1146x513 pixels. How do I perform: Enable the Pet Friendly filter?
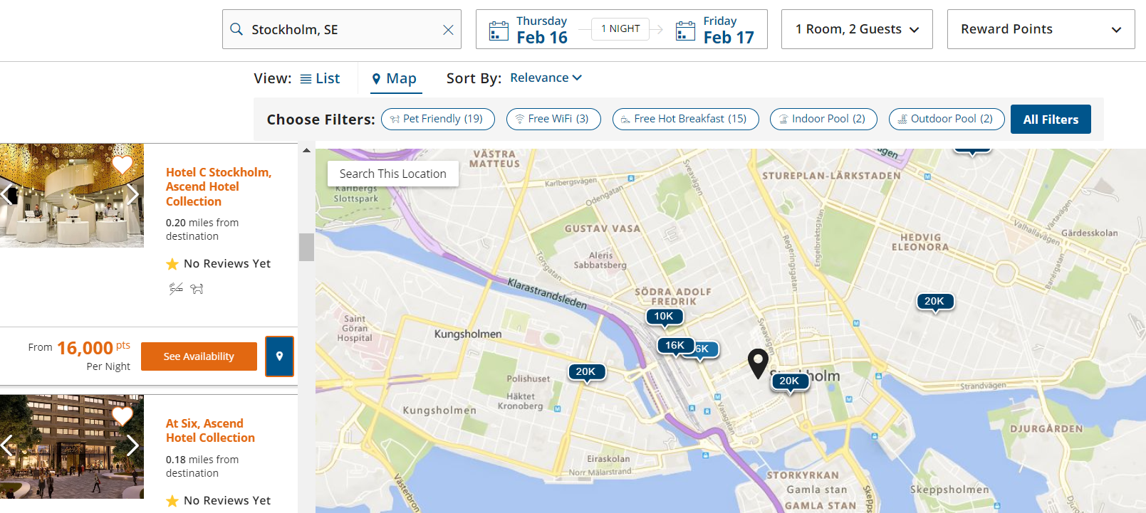click(x=437, y=119)
